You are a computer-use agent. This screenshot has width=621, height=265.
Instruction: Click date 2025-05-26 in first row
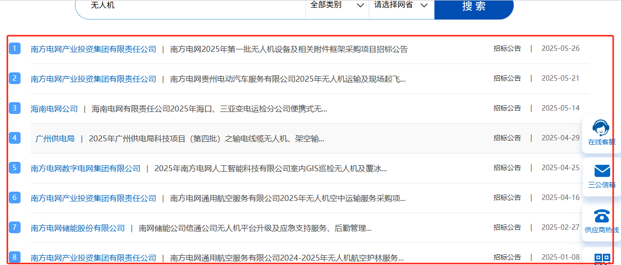(560, 48)
